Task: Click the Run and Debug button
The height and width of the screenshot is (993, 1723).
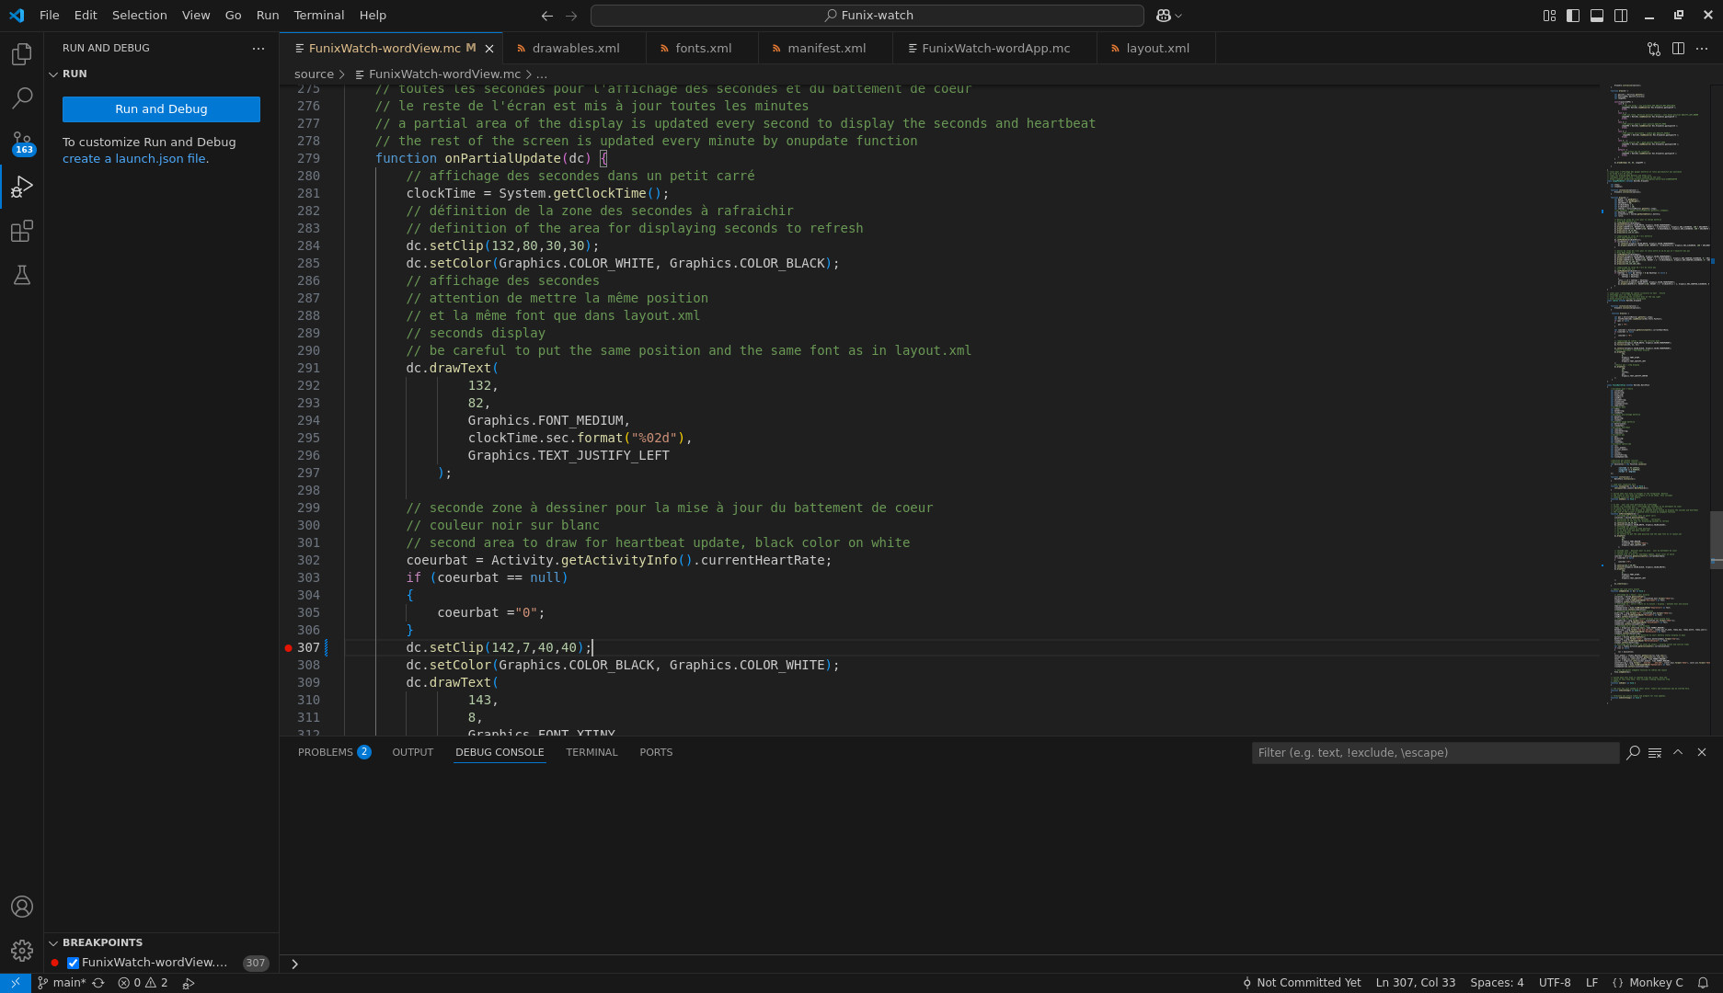Action: pos(161,109)
